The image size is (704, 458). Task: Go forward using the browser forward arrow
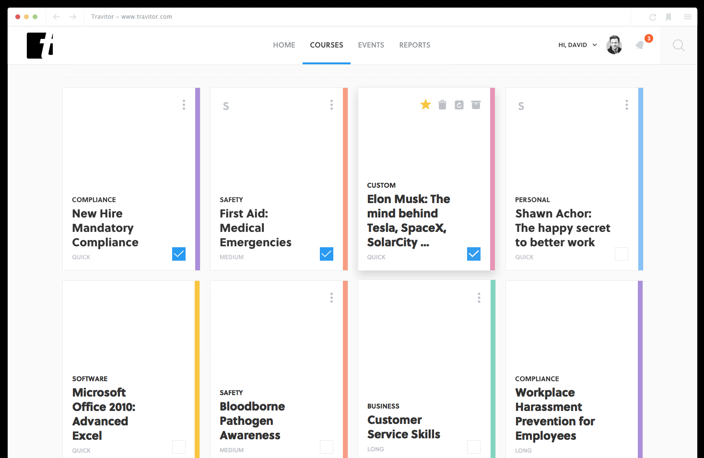73,17
